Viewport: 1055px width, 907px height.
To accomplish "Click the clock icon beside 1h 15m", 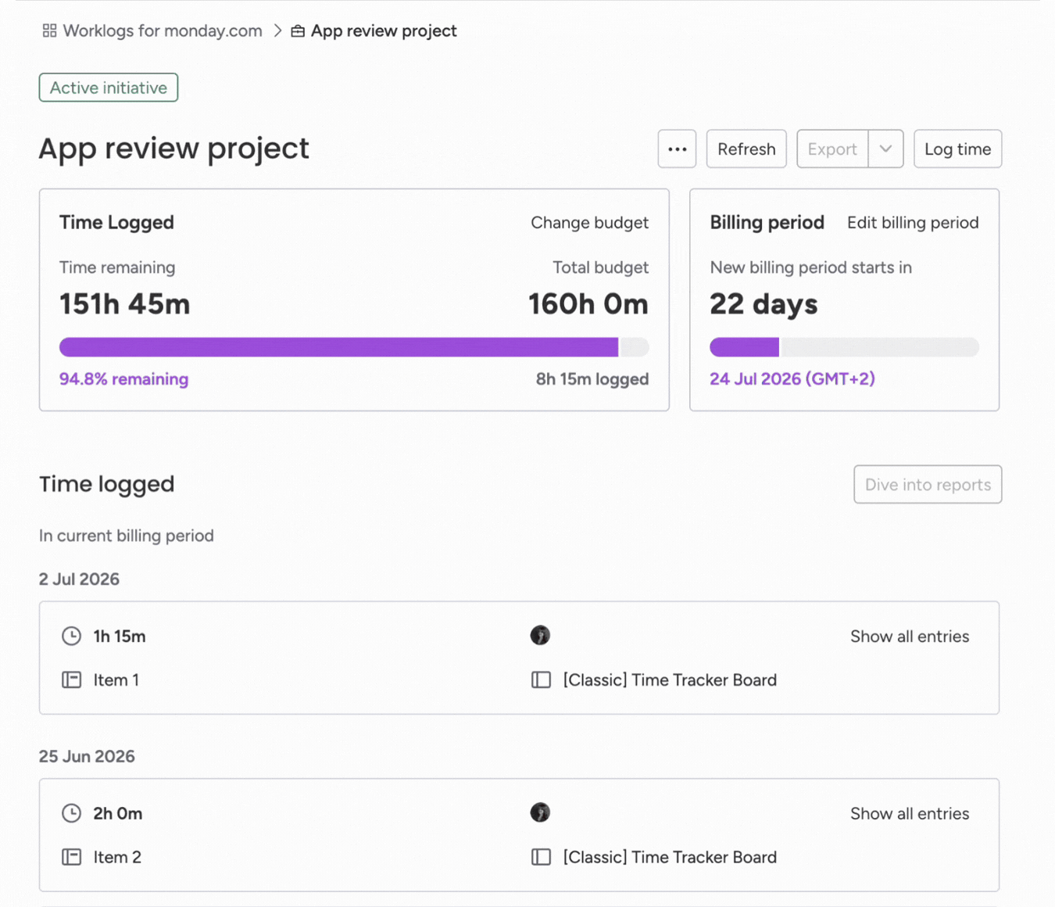I will point(71,636).
